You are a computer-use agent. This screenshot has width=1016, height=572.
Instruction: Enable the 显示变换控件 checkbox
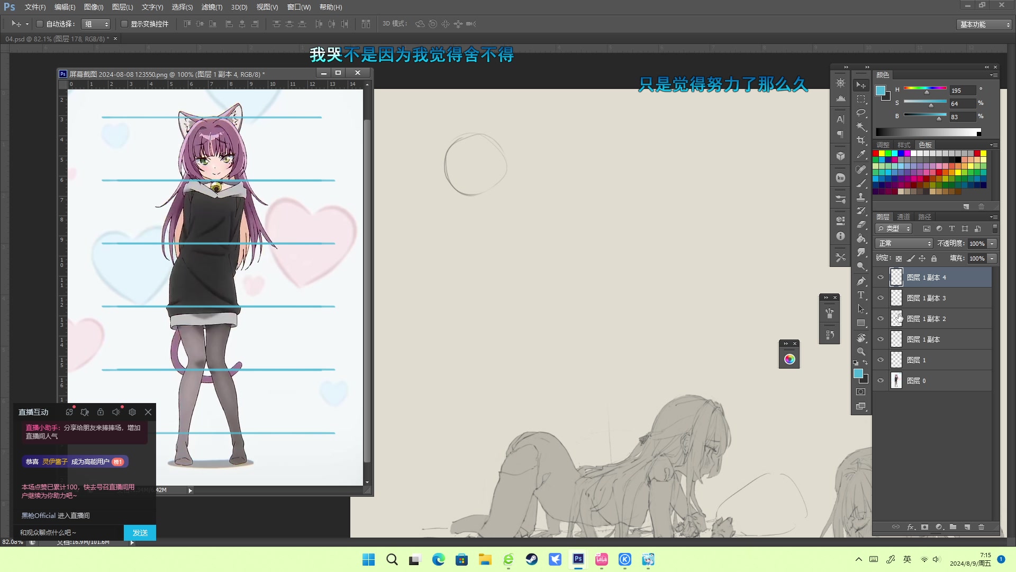coord(124,24)
